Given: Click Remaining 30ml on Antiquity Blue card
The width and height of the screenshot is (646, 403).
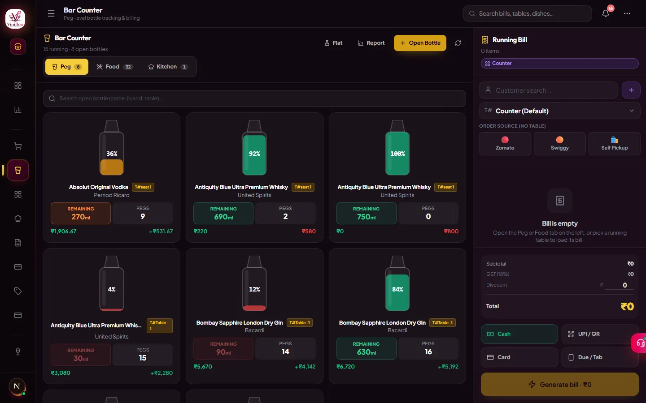Looking at the screenshot, I should coord(81,355).
